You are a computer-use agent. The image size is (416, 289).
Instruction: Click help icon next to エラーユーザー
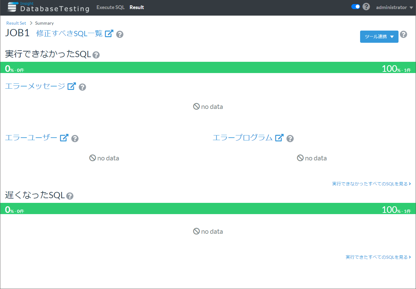(x=75, y=139)
